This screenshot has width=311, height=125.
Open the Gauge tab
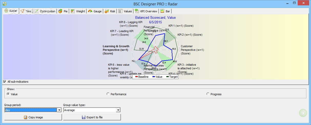(95, 11)
